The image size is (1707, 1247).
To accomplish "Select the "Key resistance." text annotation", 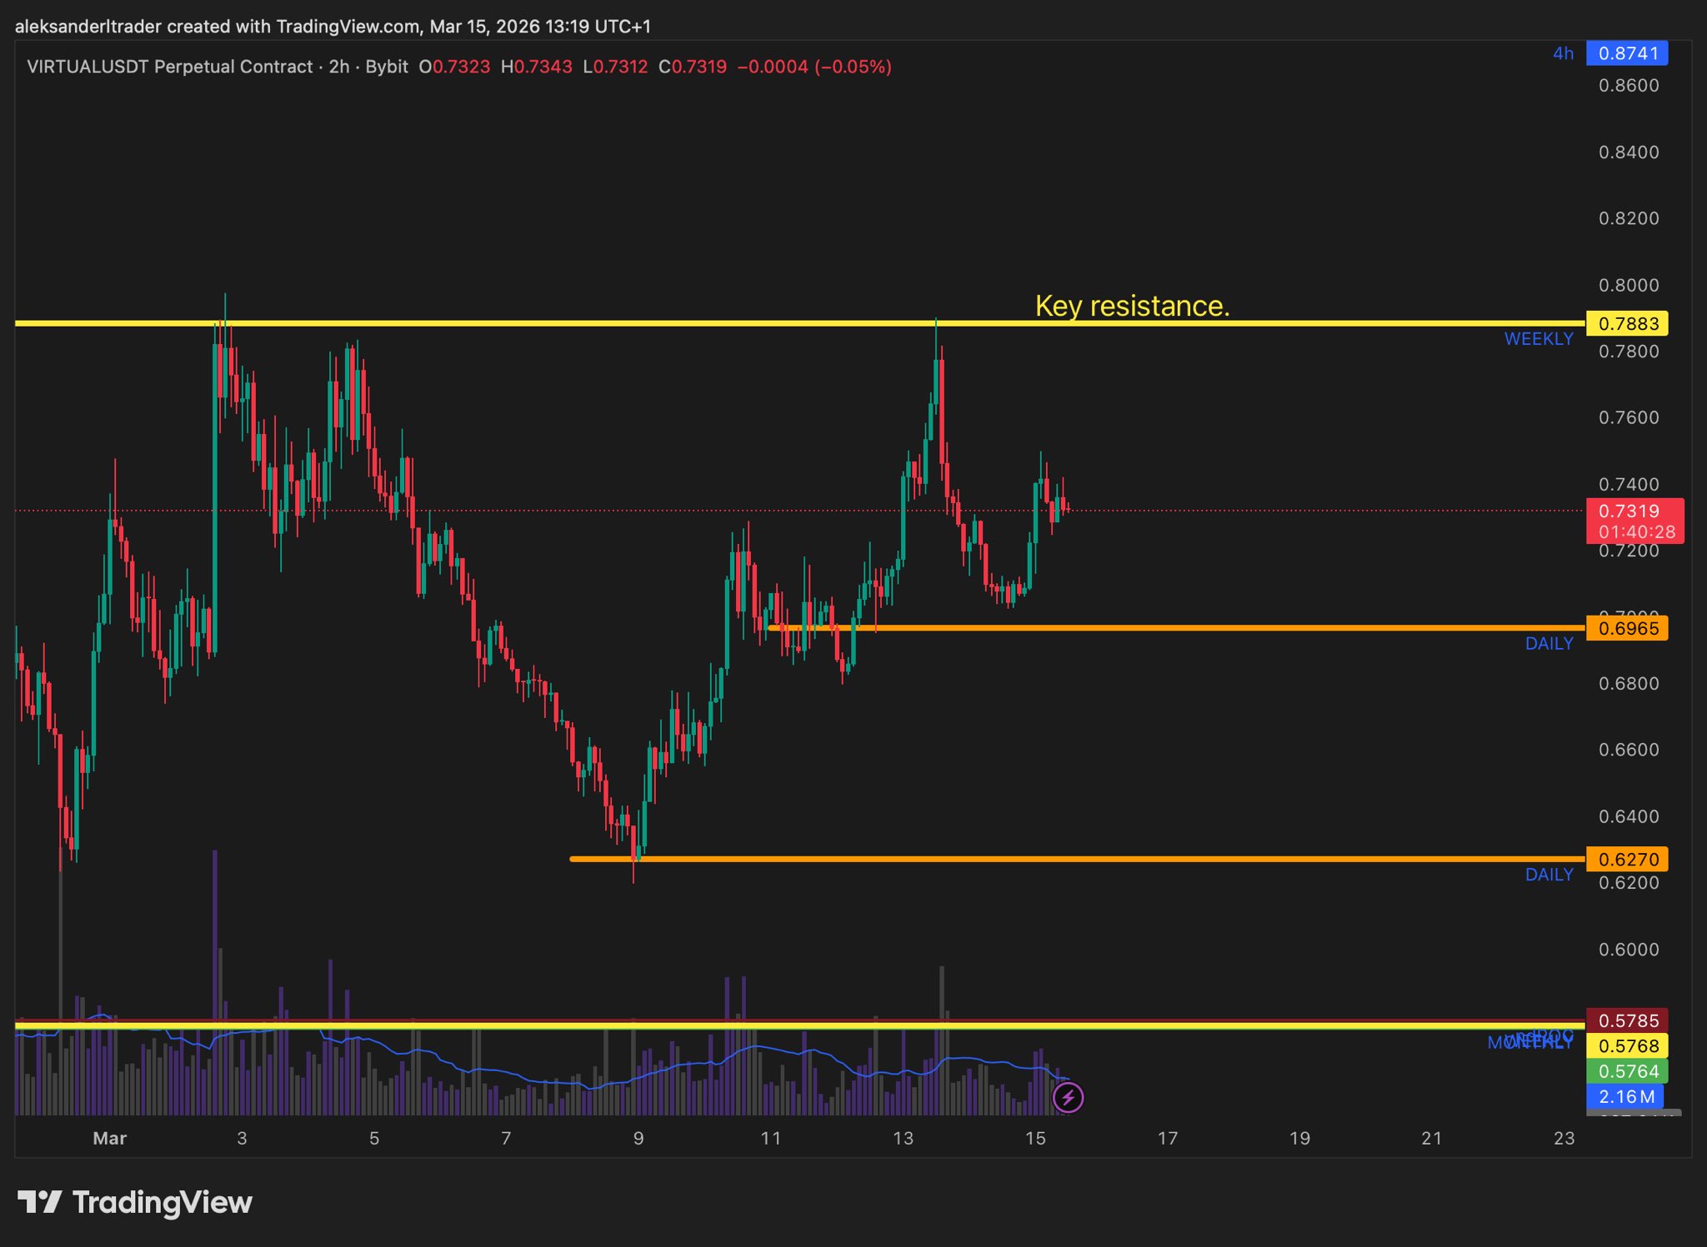I will 1132,306.
